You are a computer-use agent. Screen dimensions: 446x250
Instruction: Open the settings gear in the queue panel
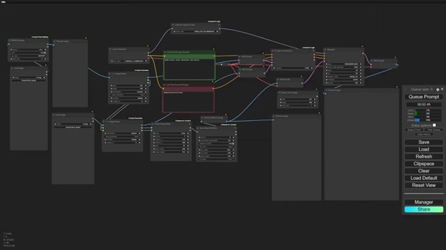coord(438,90)
